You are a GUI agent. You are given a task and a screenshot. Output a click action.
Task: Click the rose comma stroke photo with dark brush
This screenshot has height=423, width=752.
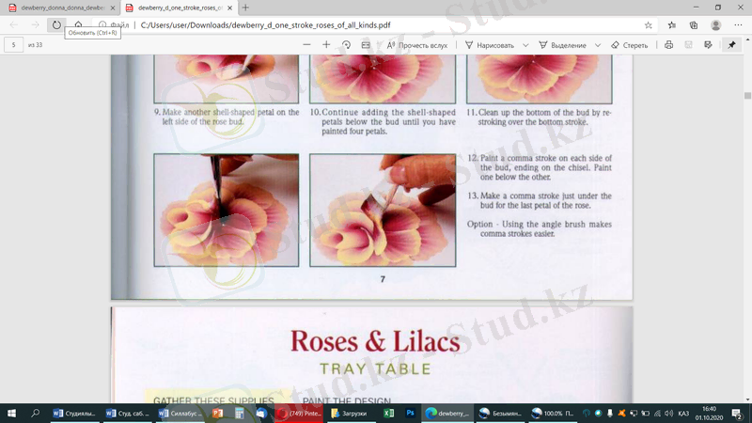tap(226, 210)
